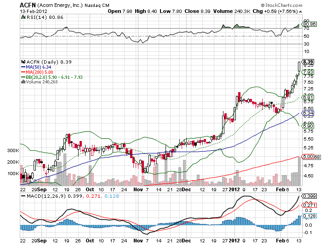This screenshot has height=247, width=326.
Task: Click the blue 0.128 histogram value in MACD legend
Action: (112, 196)
